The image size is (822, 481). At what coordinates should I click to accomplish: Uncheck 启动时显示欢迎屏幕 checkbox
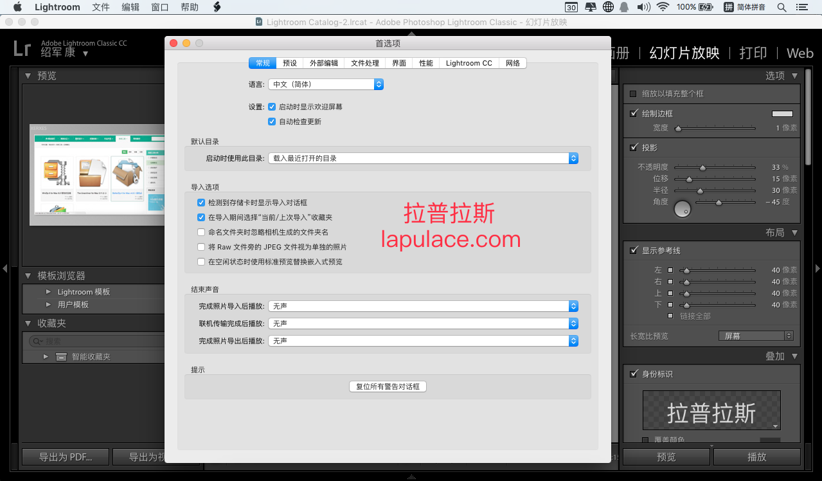point(272,107)
